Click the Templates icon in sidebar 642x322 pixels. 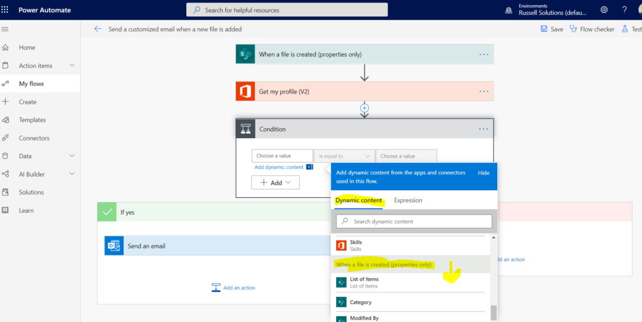click(x=5, y=120)
